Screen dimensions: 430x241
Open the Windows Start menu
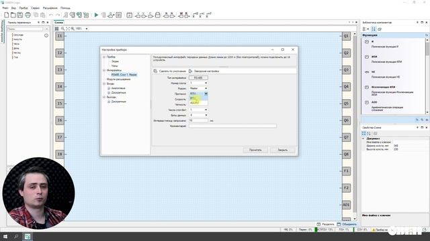tap(5, 236)
